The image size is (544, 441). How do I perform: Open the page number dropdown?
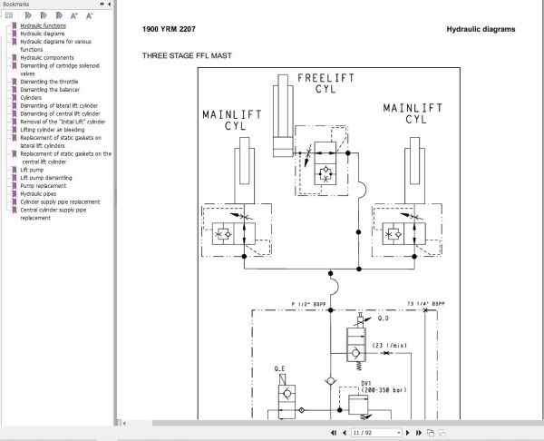pyautogui.click(x=399, y=433)
